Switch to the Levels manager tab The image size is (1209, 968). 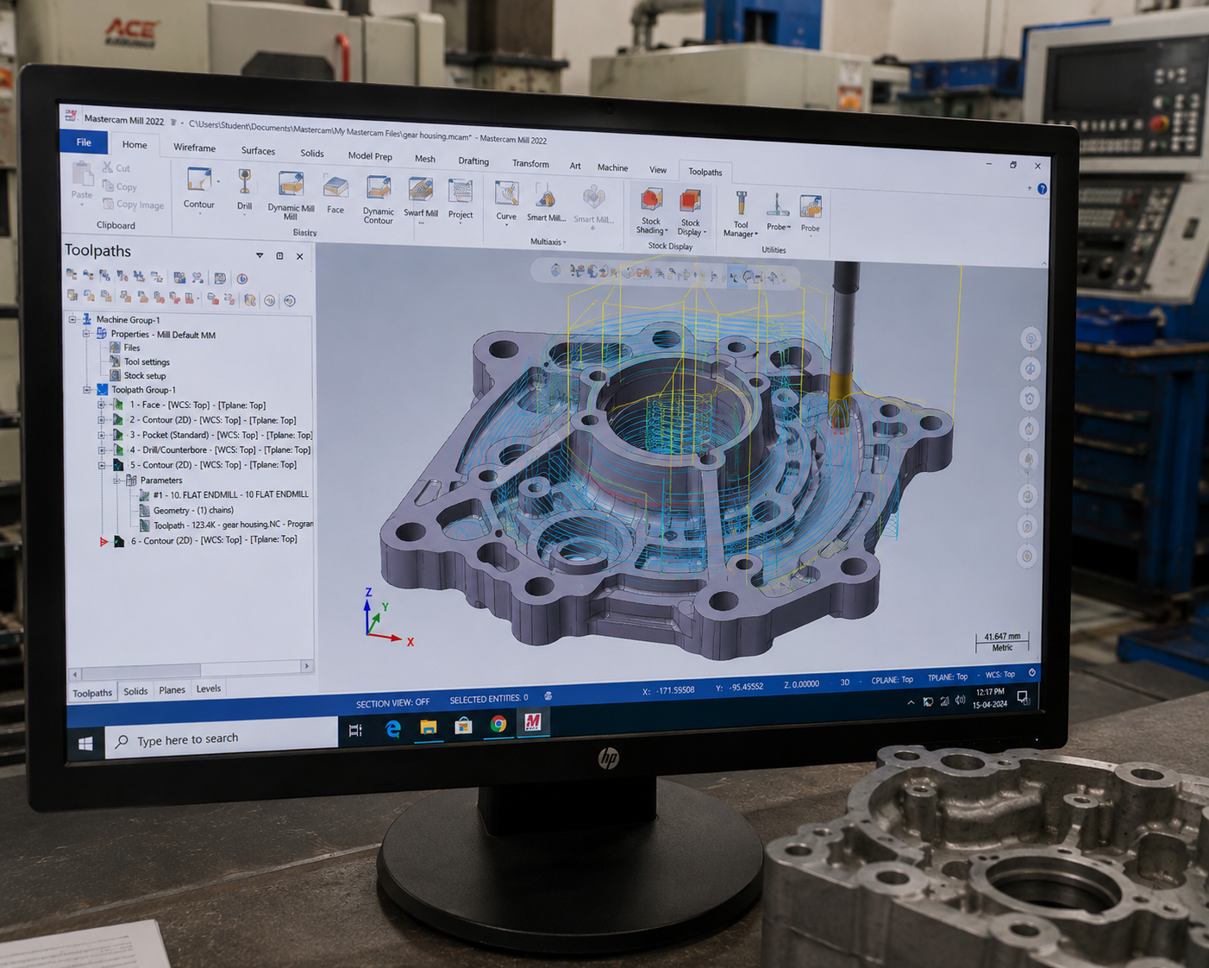[x=209, y=688]
